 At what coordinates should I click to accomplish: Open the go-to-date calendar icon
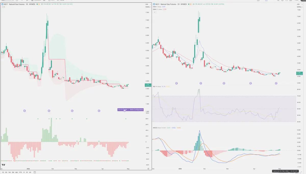[x=35, y=172]
